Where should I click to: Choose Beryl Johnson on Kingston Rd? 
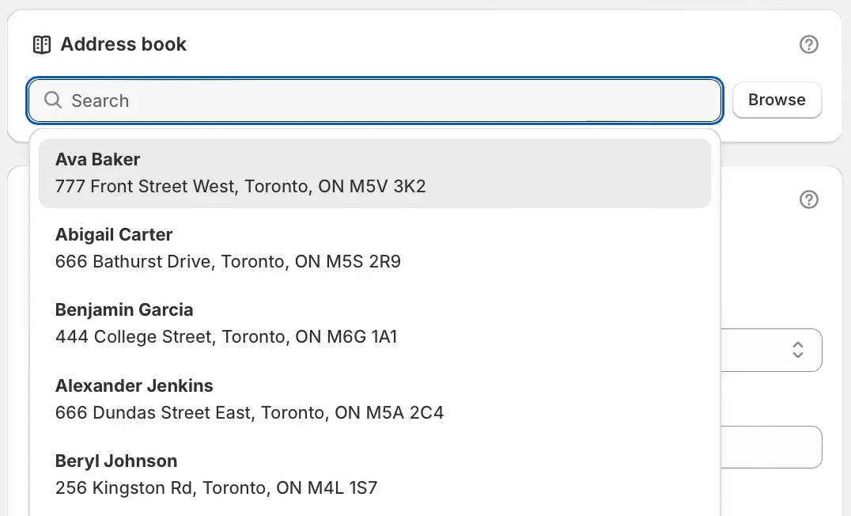[374, 475]
